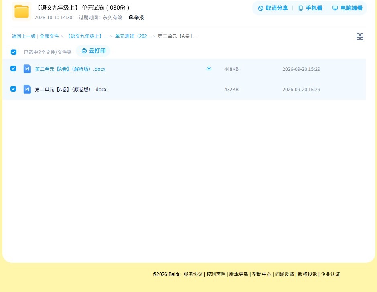
Task: Switch to grid view layout
Action: [360, 36]
